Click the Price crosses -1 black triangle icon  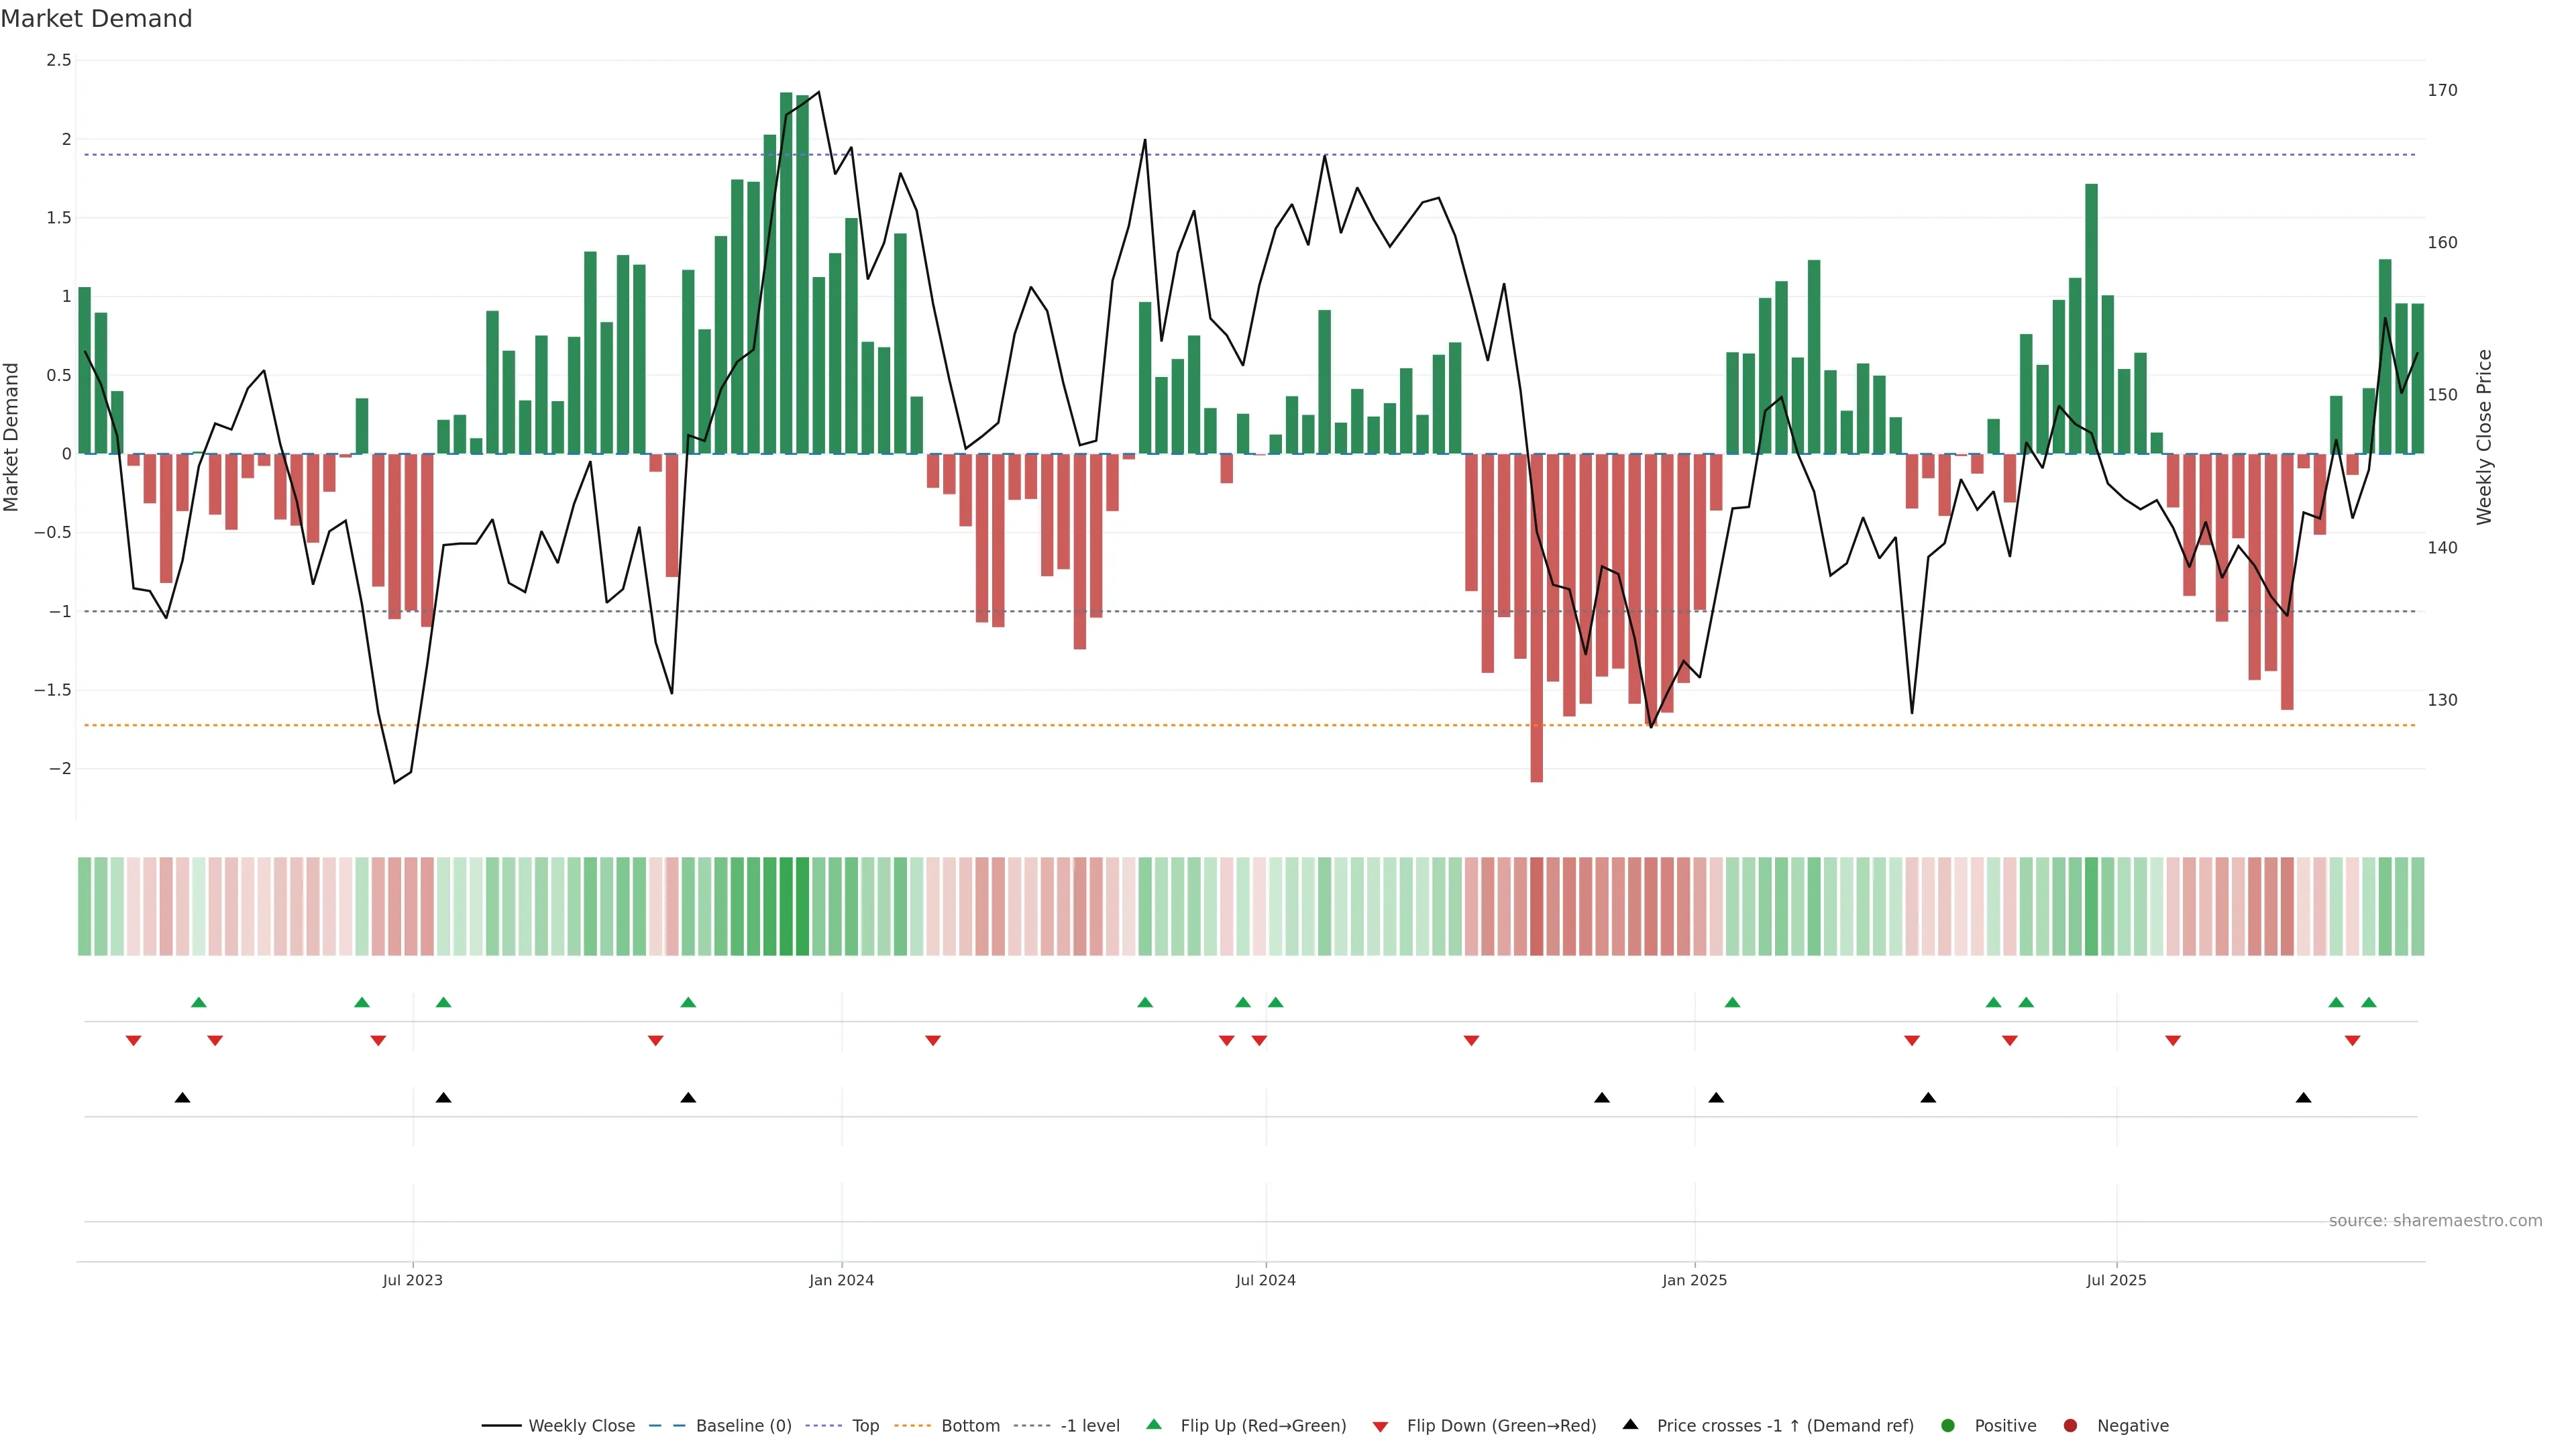(x=1630, y=1425)
